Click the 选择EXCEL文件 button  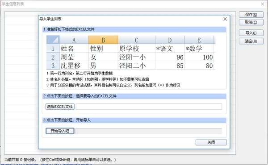[60, 107]
